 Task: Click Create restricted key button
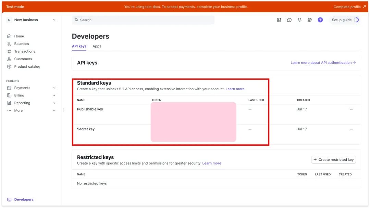pyautogui.click(x=333, y=160)
